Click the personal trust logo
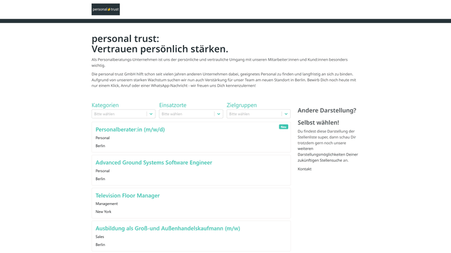The height and width of the screenshot is (253, 451). [106, 9]
